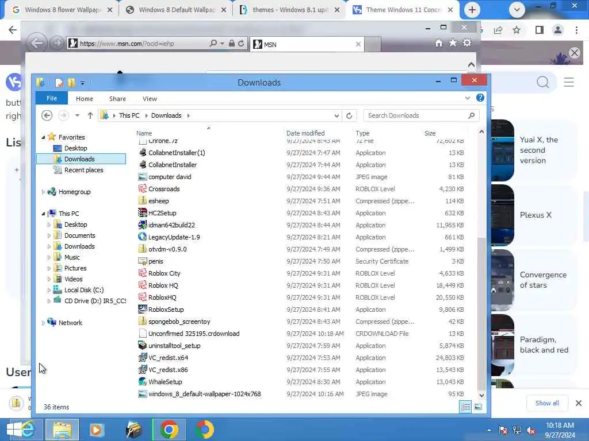This screenshot has width=589, height=441.
Task: Click the website search magnifier icon
Action: [x=543, y=82]
